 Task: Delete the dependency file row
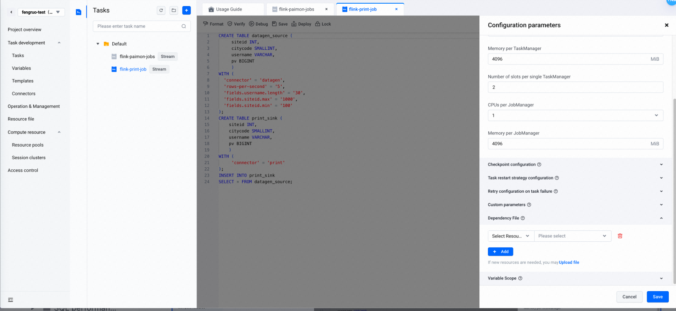[x=620, y=236]
